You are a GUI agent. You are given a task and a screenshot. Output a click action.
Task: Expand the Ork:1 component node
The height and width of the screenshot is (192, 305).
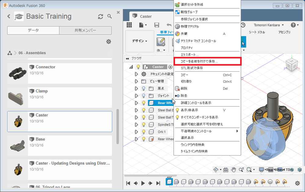coord(136,132)
